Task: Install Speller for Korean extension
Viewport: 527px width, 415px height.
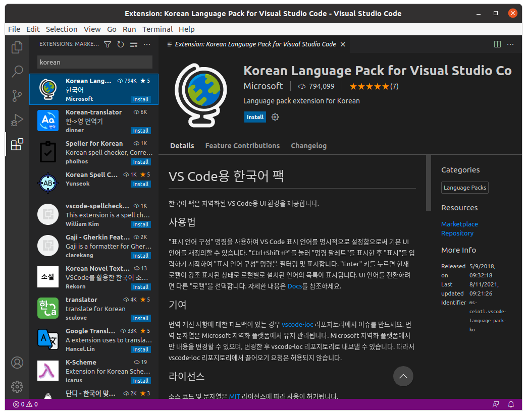Action: point(140,162)
